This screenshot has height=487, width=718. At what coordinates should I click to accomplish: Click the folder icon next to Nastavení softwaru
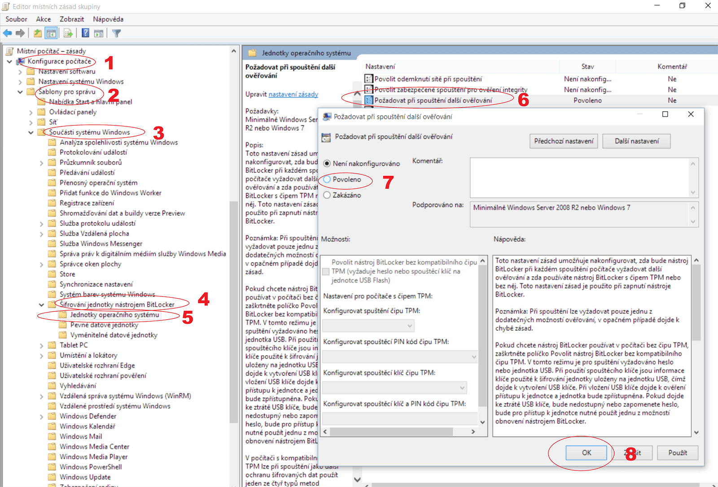click(31, 71)
